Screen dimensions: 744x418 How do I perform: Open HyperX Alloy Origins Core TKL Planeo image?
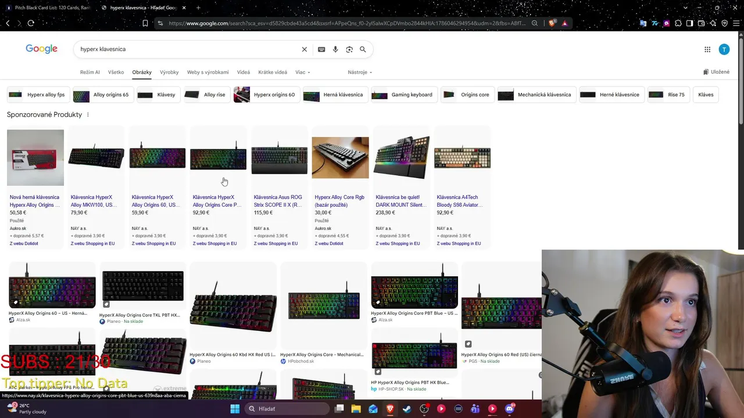click(x=143, y=286)
